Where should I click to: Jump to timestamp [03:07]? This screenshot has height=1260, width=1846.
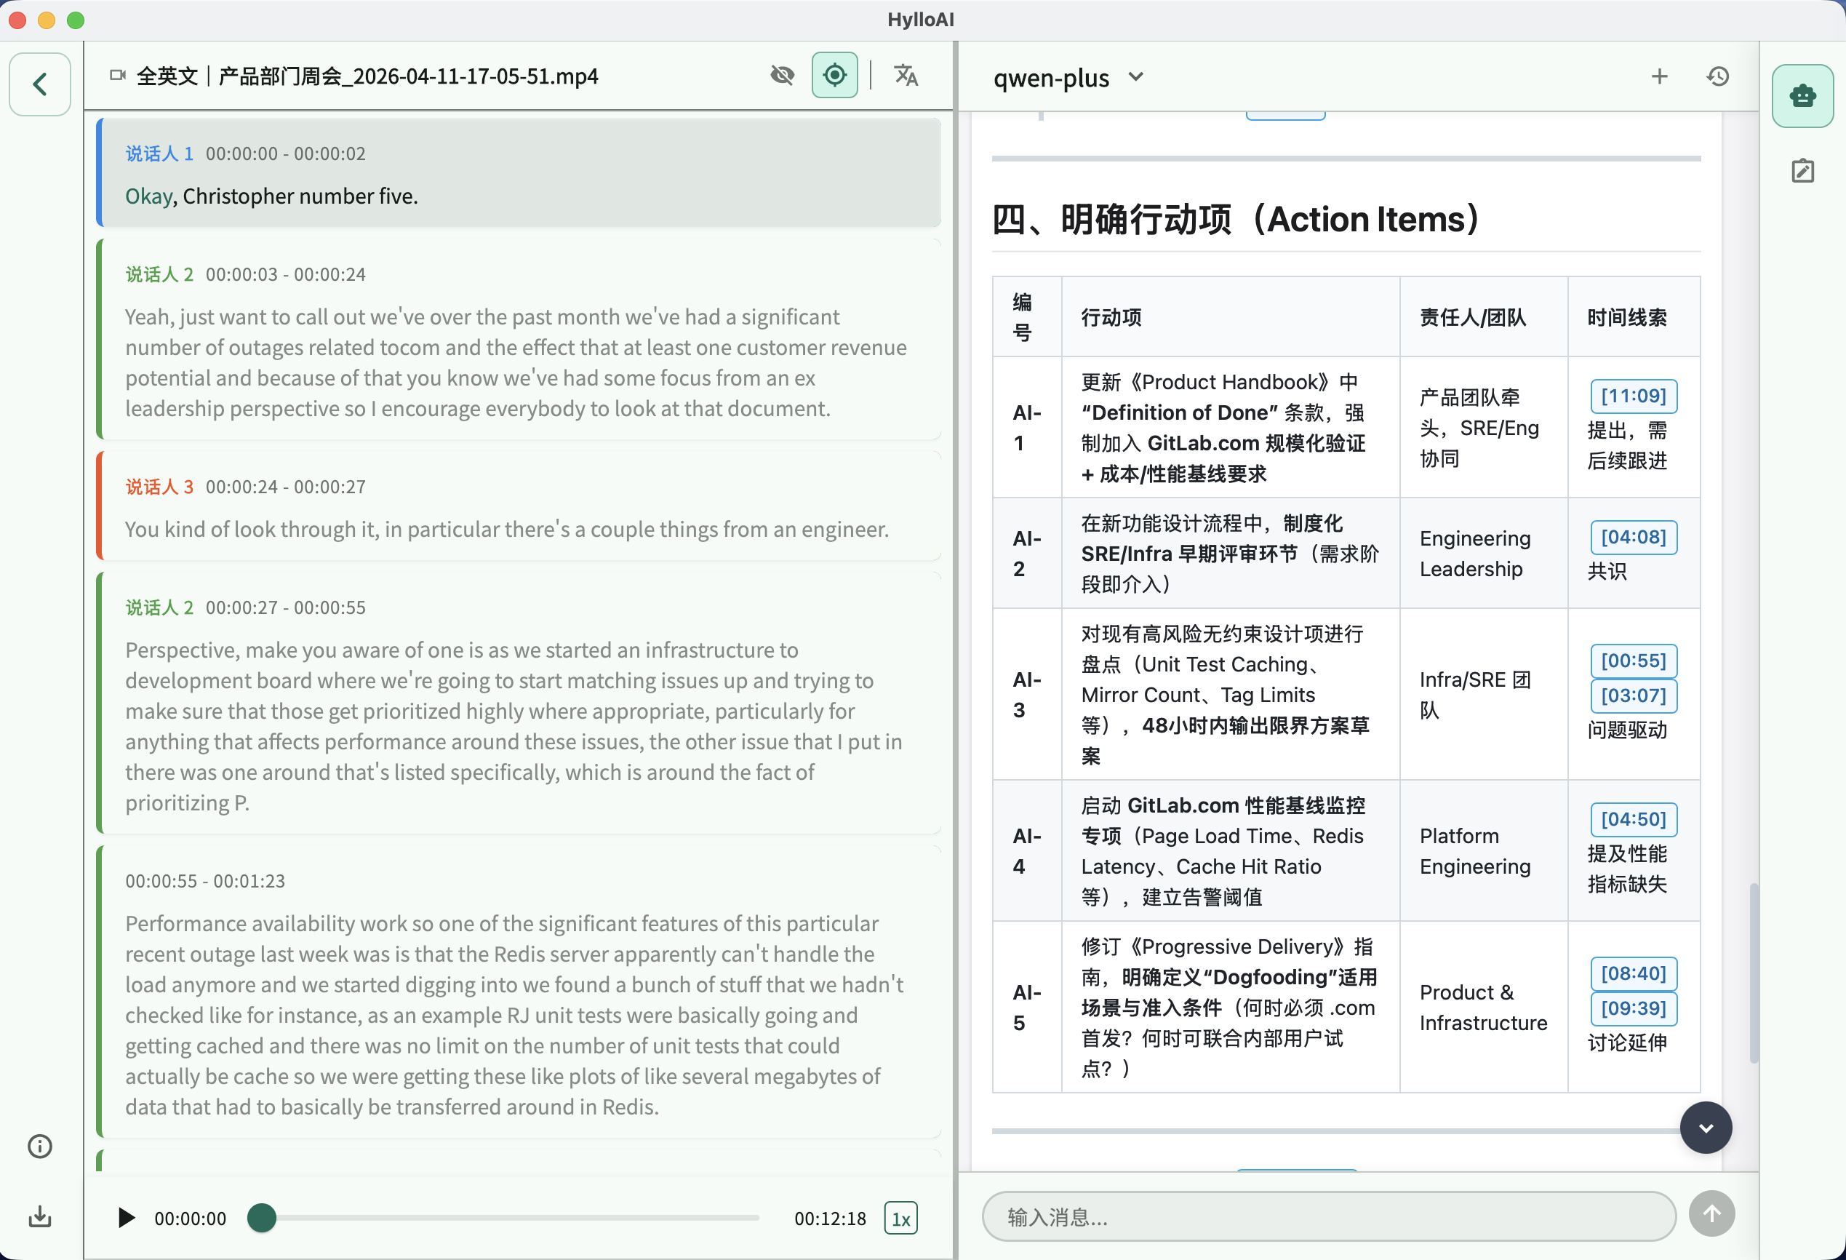1633,696
